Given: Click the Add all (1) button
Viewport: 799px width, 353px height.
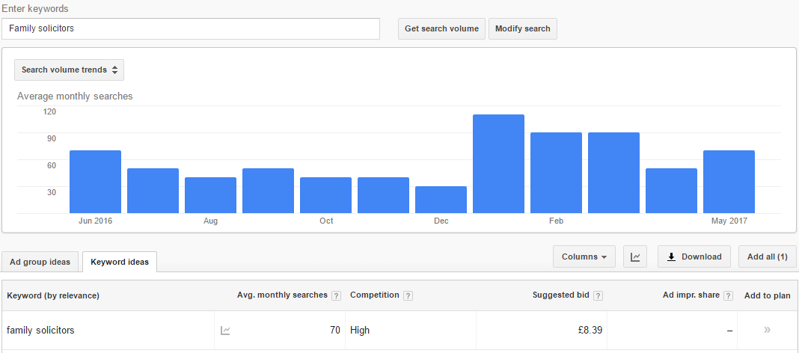Looking at the screenshot, I should [767, 257].
